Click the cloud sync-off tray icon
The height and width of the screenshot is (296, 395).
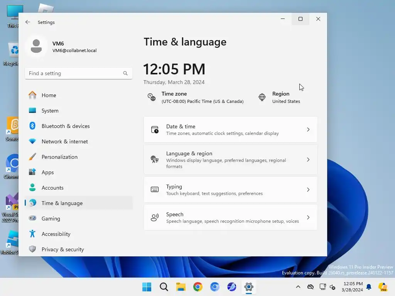(311, 287)
